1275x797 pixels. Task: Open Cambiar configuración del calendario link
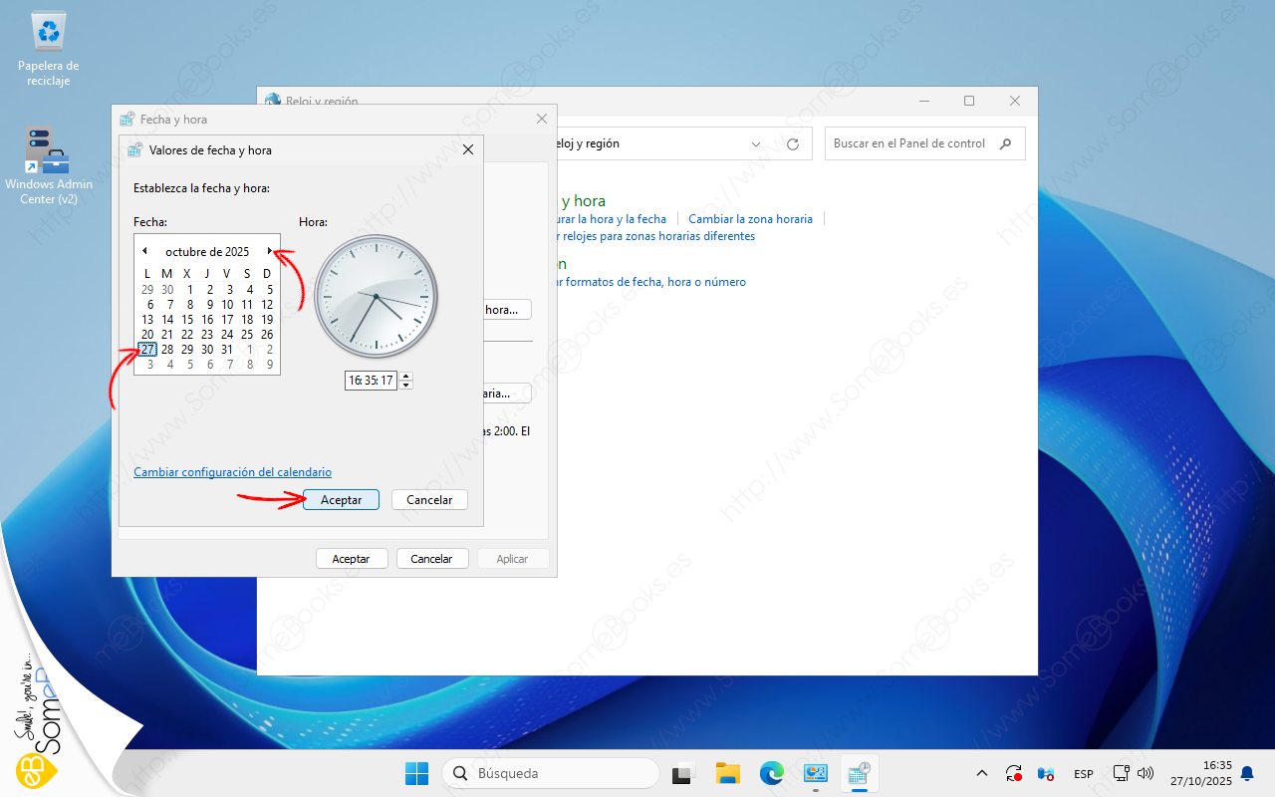[x=232, y=472]
